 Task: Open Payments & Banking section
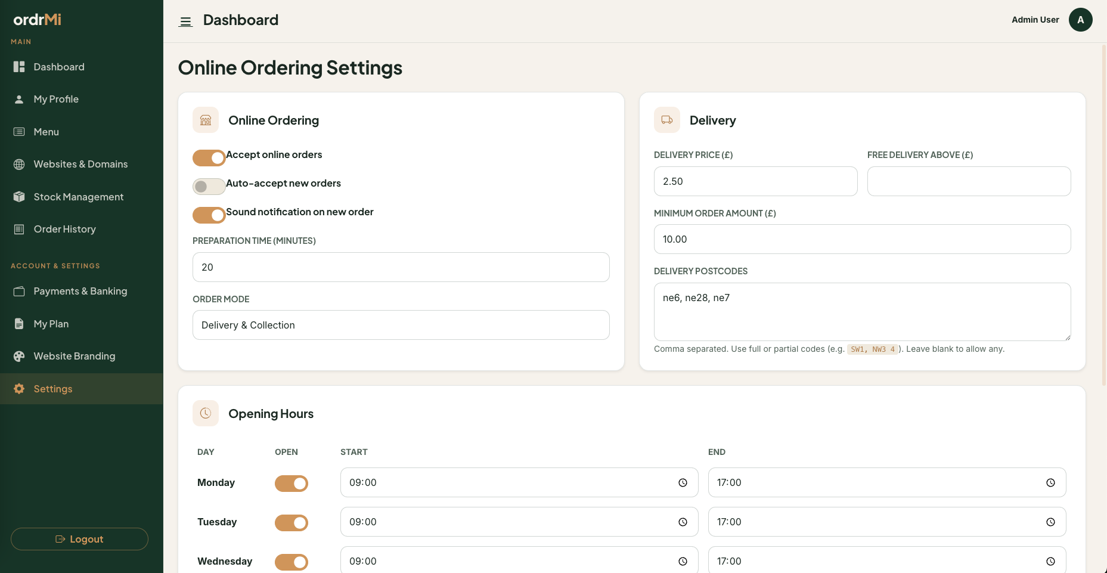82,291
